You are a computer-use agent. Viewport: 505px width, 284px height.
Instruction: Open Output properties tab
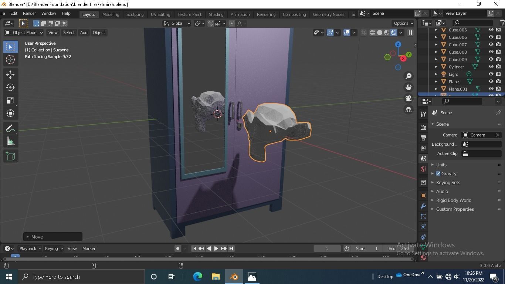click(x=423, y=138)
